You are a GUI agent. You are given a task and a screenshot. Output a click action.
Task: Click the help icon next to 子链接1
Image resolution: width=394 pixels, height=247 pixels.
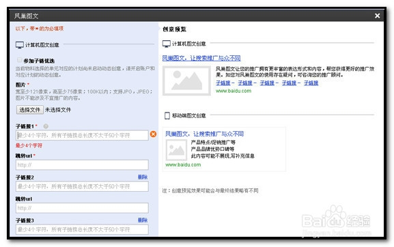[x=46, y=126]
